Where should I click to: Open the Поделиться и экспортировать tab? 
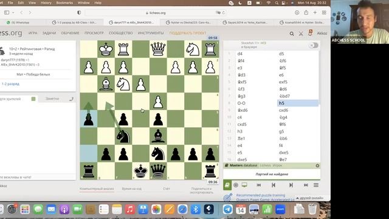coord(201,190)
